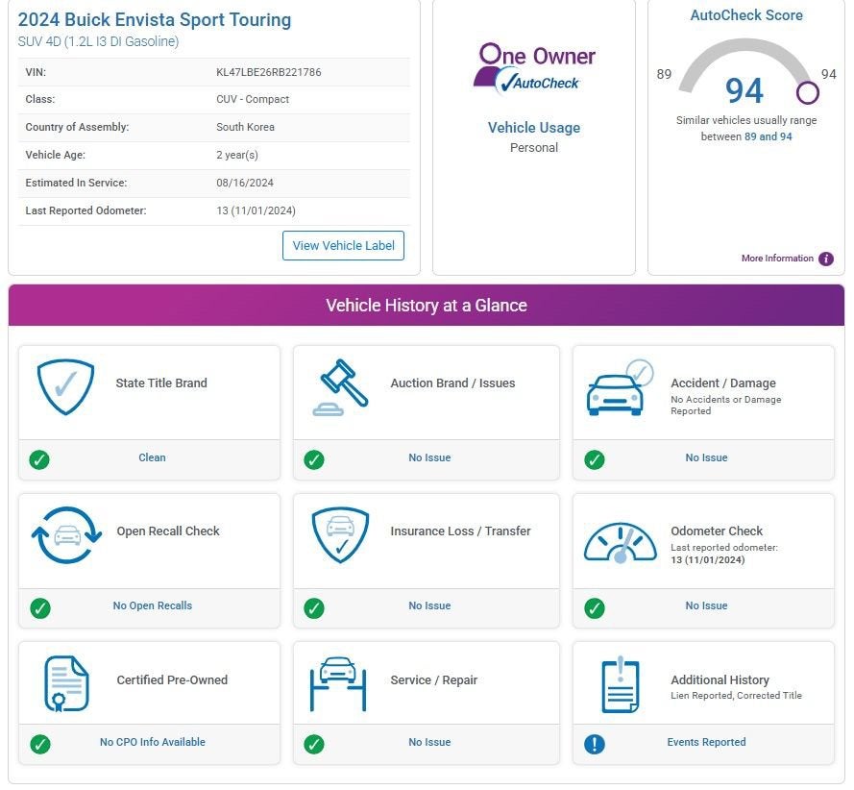The width and height of the screenshot is (854, 790).
Task: Click the Personal usage value
Action: 534,148
